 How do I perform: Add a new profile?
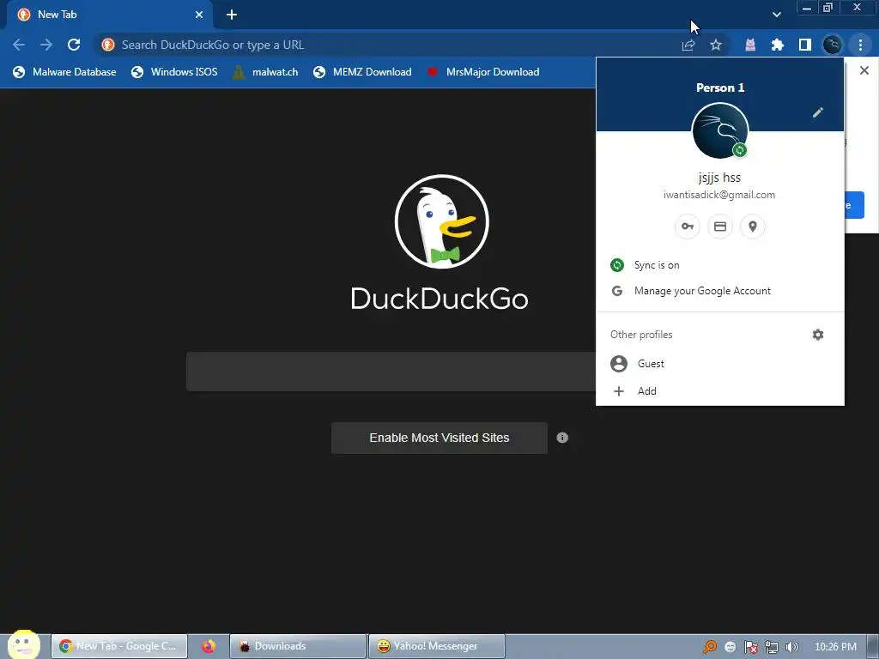pos(720,391)
